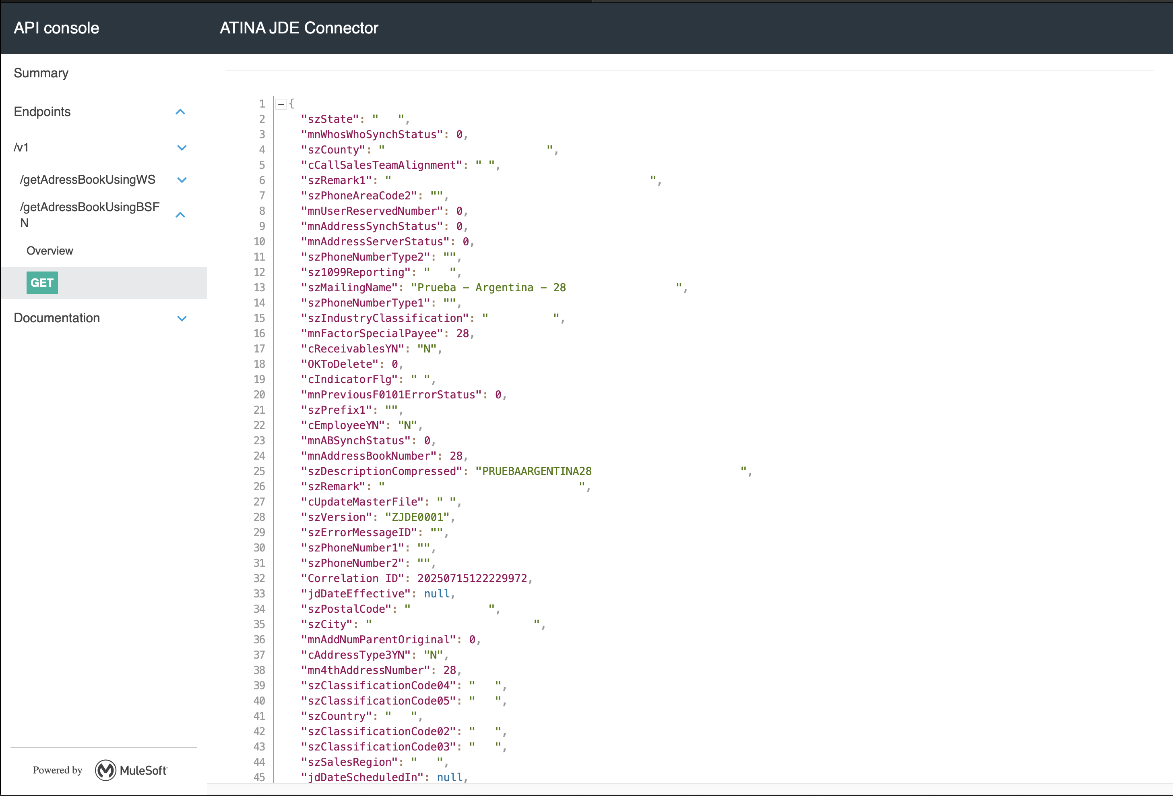The image size is (1173, 796).
Task: Click line number 13 in the gutter
Action: (259, 287)
